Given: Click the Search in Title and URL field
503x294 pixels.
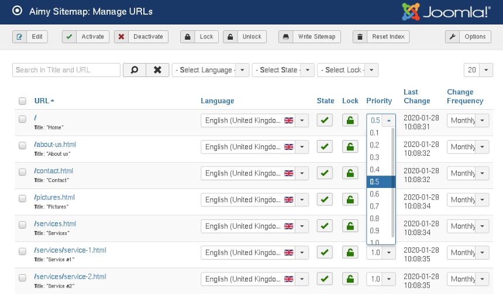Looking at the screenshot, I should 66,70.
